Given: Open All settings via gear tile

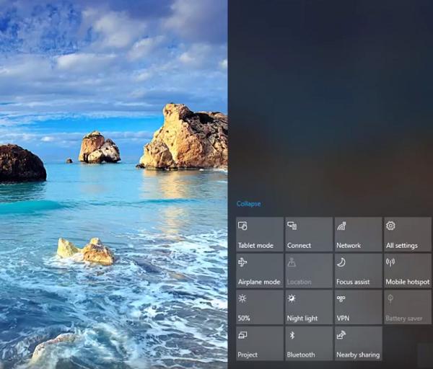Looking at the screenshot, I should point(407,234).
